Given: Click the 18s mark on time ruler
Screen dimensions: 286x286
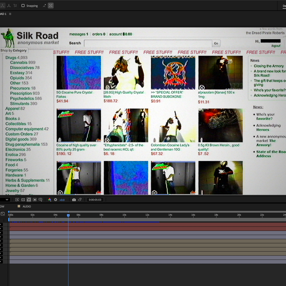Looking at the screenshot, I should (x=216, y=215).
